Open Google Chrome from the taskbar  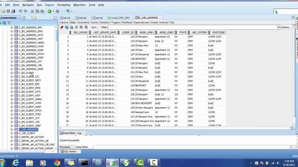(57, 163)
